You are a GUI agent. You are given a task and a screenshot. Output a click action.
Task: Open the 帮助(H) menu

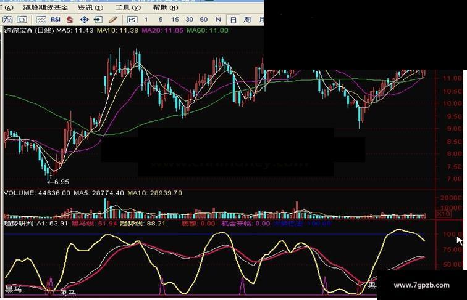(x=166, y=8)
